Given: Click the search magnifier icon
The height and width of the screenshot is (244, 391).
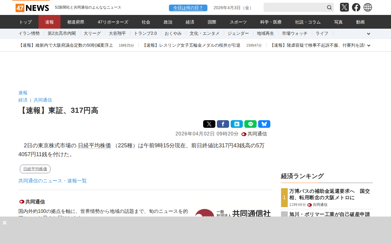Looking at the screenshot, I should click(329, 8).
